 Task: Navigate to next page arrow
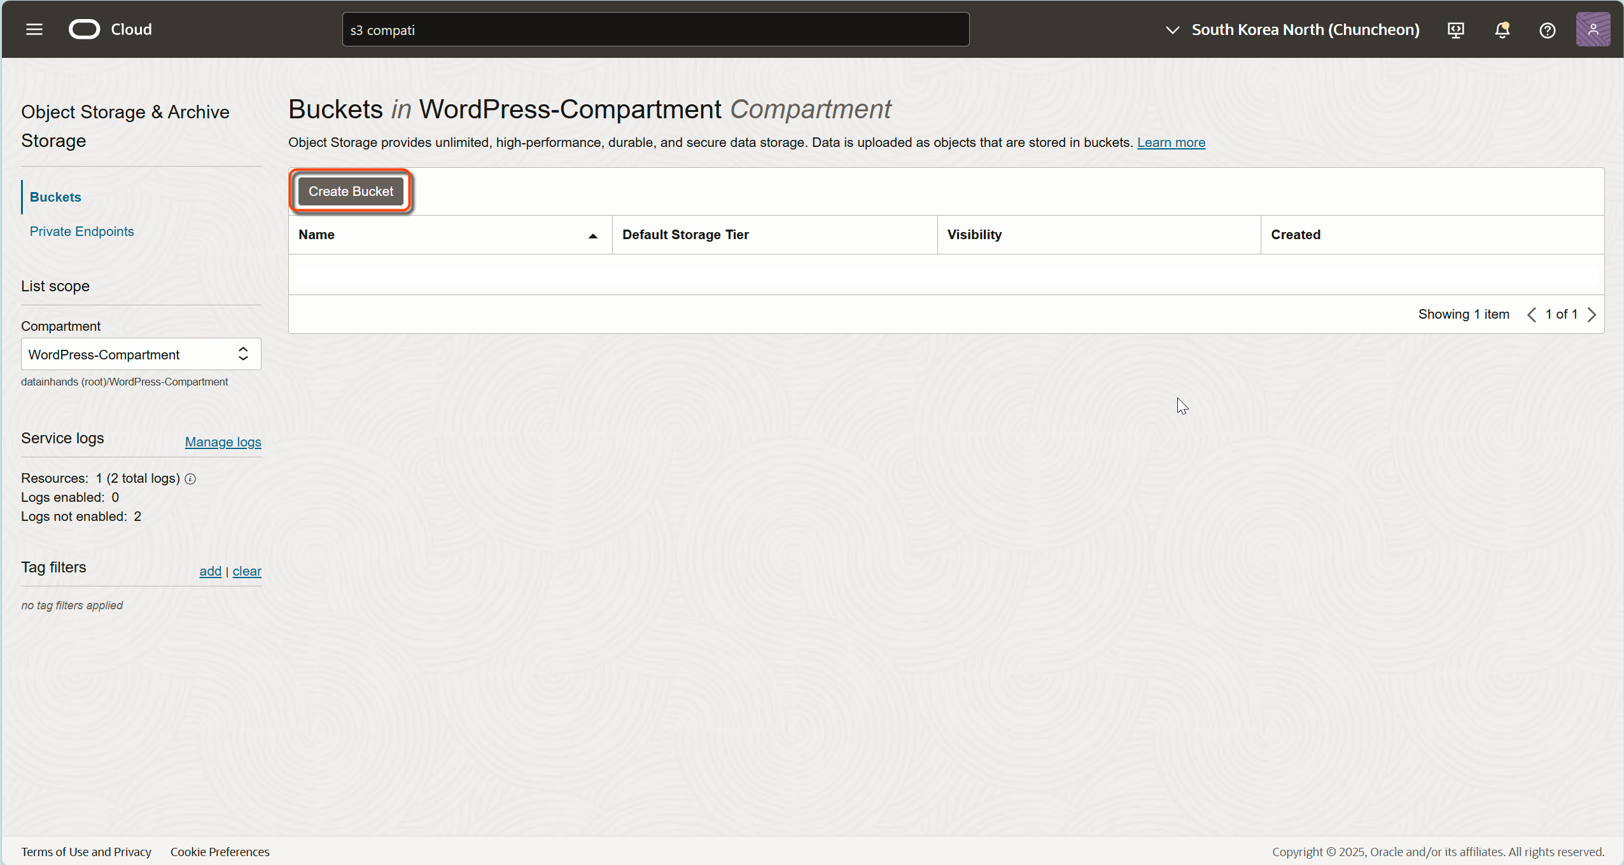pyautogui.click(x=1594, y=314)
